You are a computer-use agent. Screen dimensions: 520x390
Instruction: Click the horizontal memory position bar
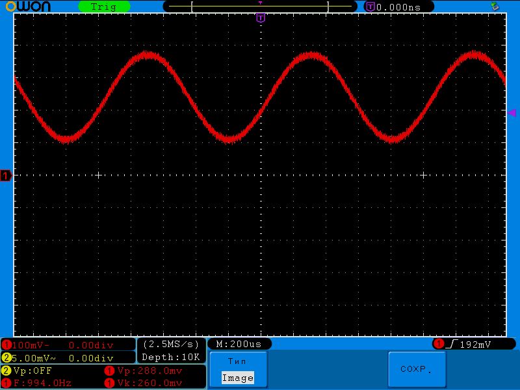260,6
